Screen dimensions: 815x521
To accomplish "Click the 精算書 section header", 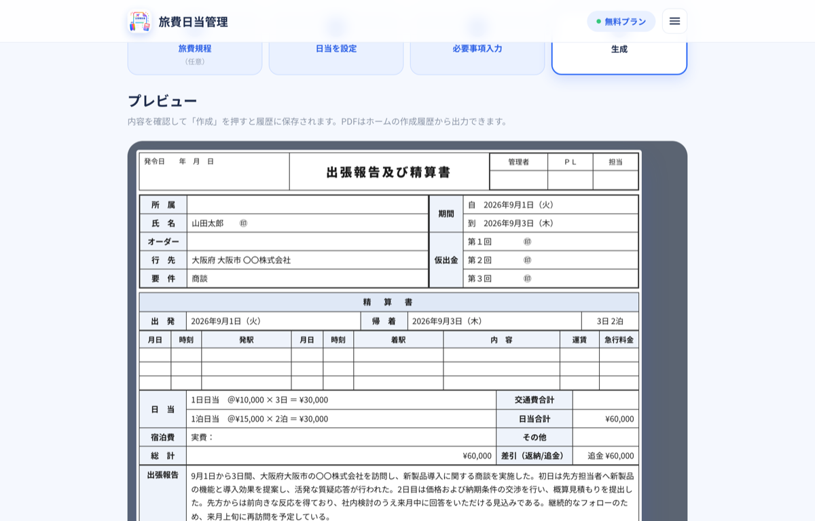I will [388, 302].
